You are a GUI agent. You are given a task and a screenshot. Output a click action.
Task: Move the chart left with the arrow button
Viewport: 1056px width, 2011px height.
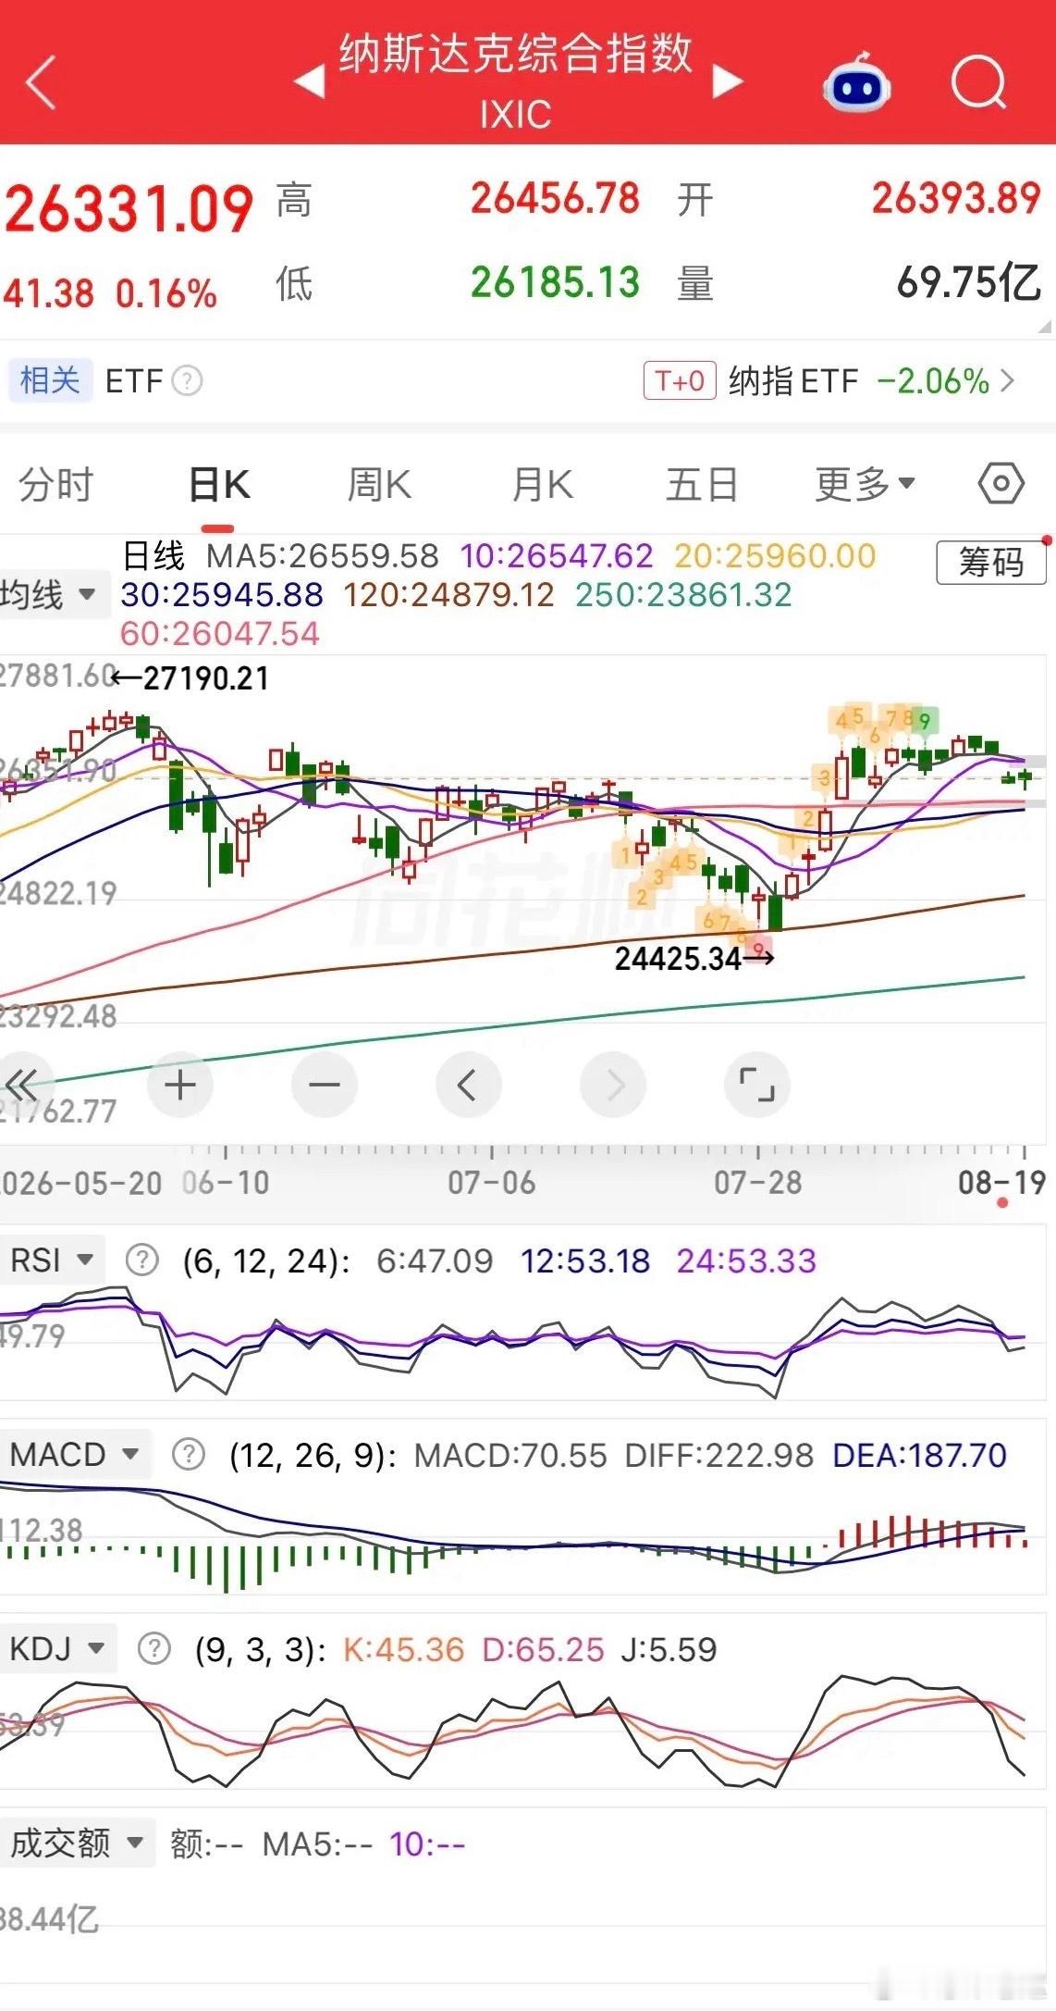pos(469,1085)
